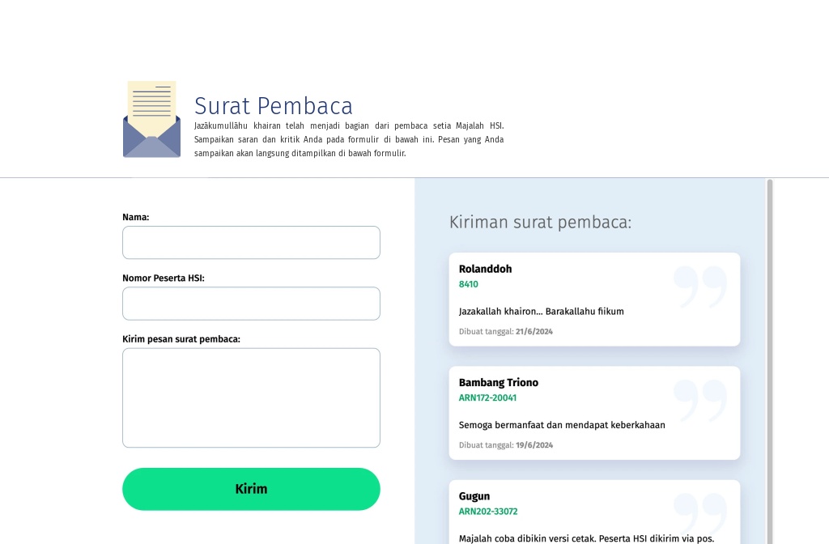Click participant ID ARN172-20041
Screen dimensions: 829x544
487,397
